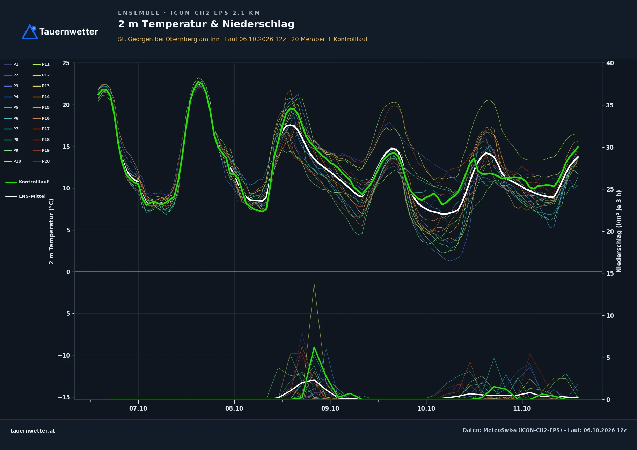Click the white ENS-Mittel line swatch
Screen dimensions: 637x450
point(11,196)
